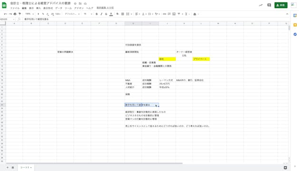Increase decimal places
Image resolution: width=299 pixels, height=171 pixels.
click(x=52, y=14)
